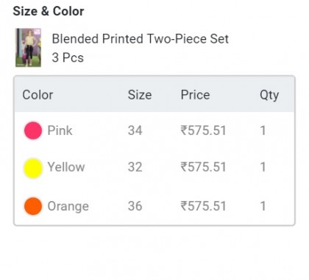Select the Pink color swatch

[x=33, y=130]
